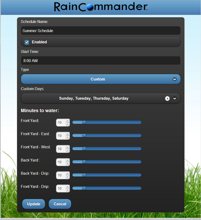
Task: Decrease Front Yard - East minutes with down arrow
Action: pyautogui.click(x=68, y=137)
